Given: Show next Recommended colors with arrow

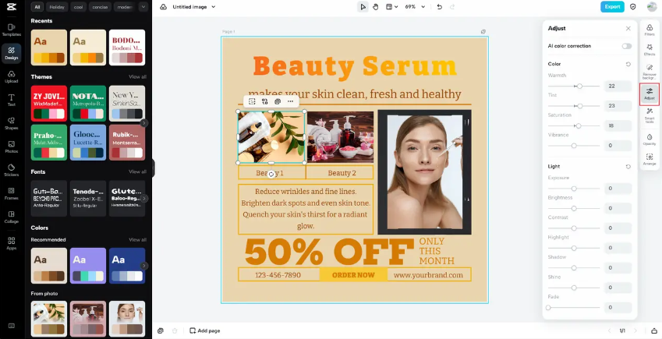Looking at the screenshot, I should click(144, 266).
